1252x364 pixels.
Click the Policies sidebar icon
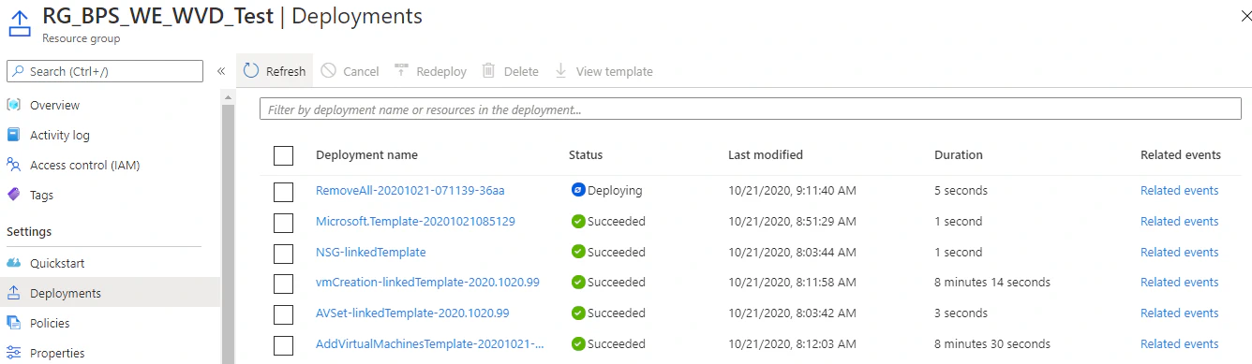coord(14,323)
